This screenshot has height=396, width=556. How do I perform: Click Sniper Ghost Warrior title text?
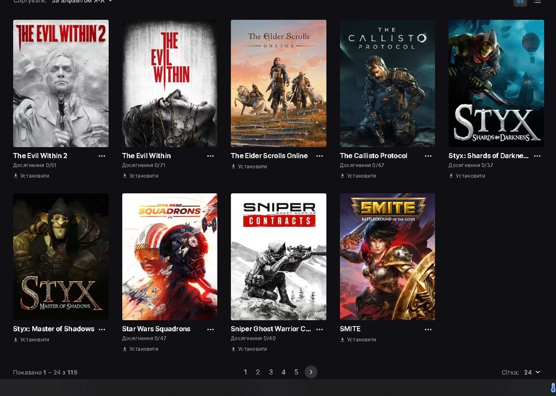click(271, 329)
